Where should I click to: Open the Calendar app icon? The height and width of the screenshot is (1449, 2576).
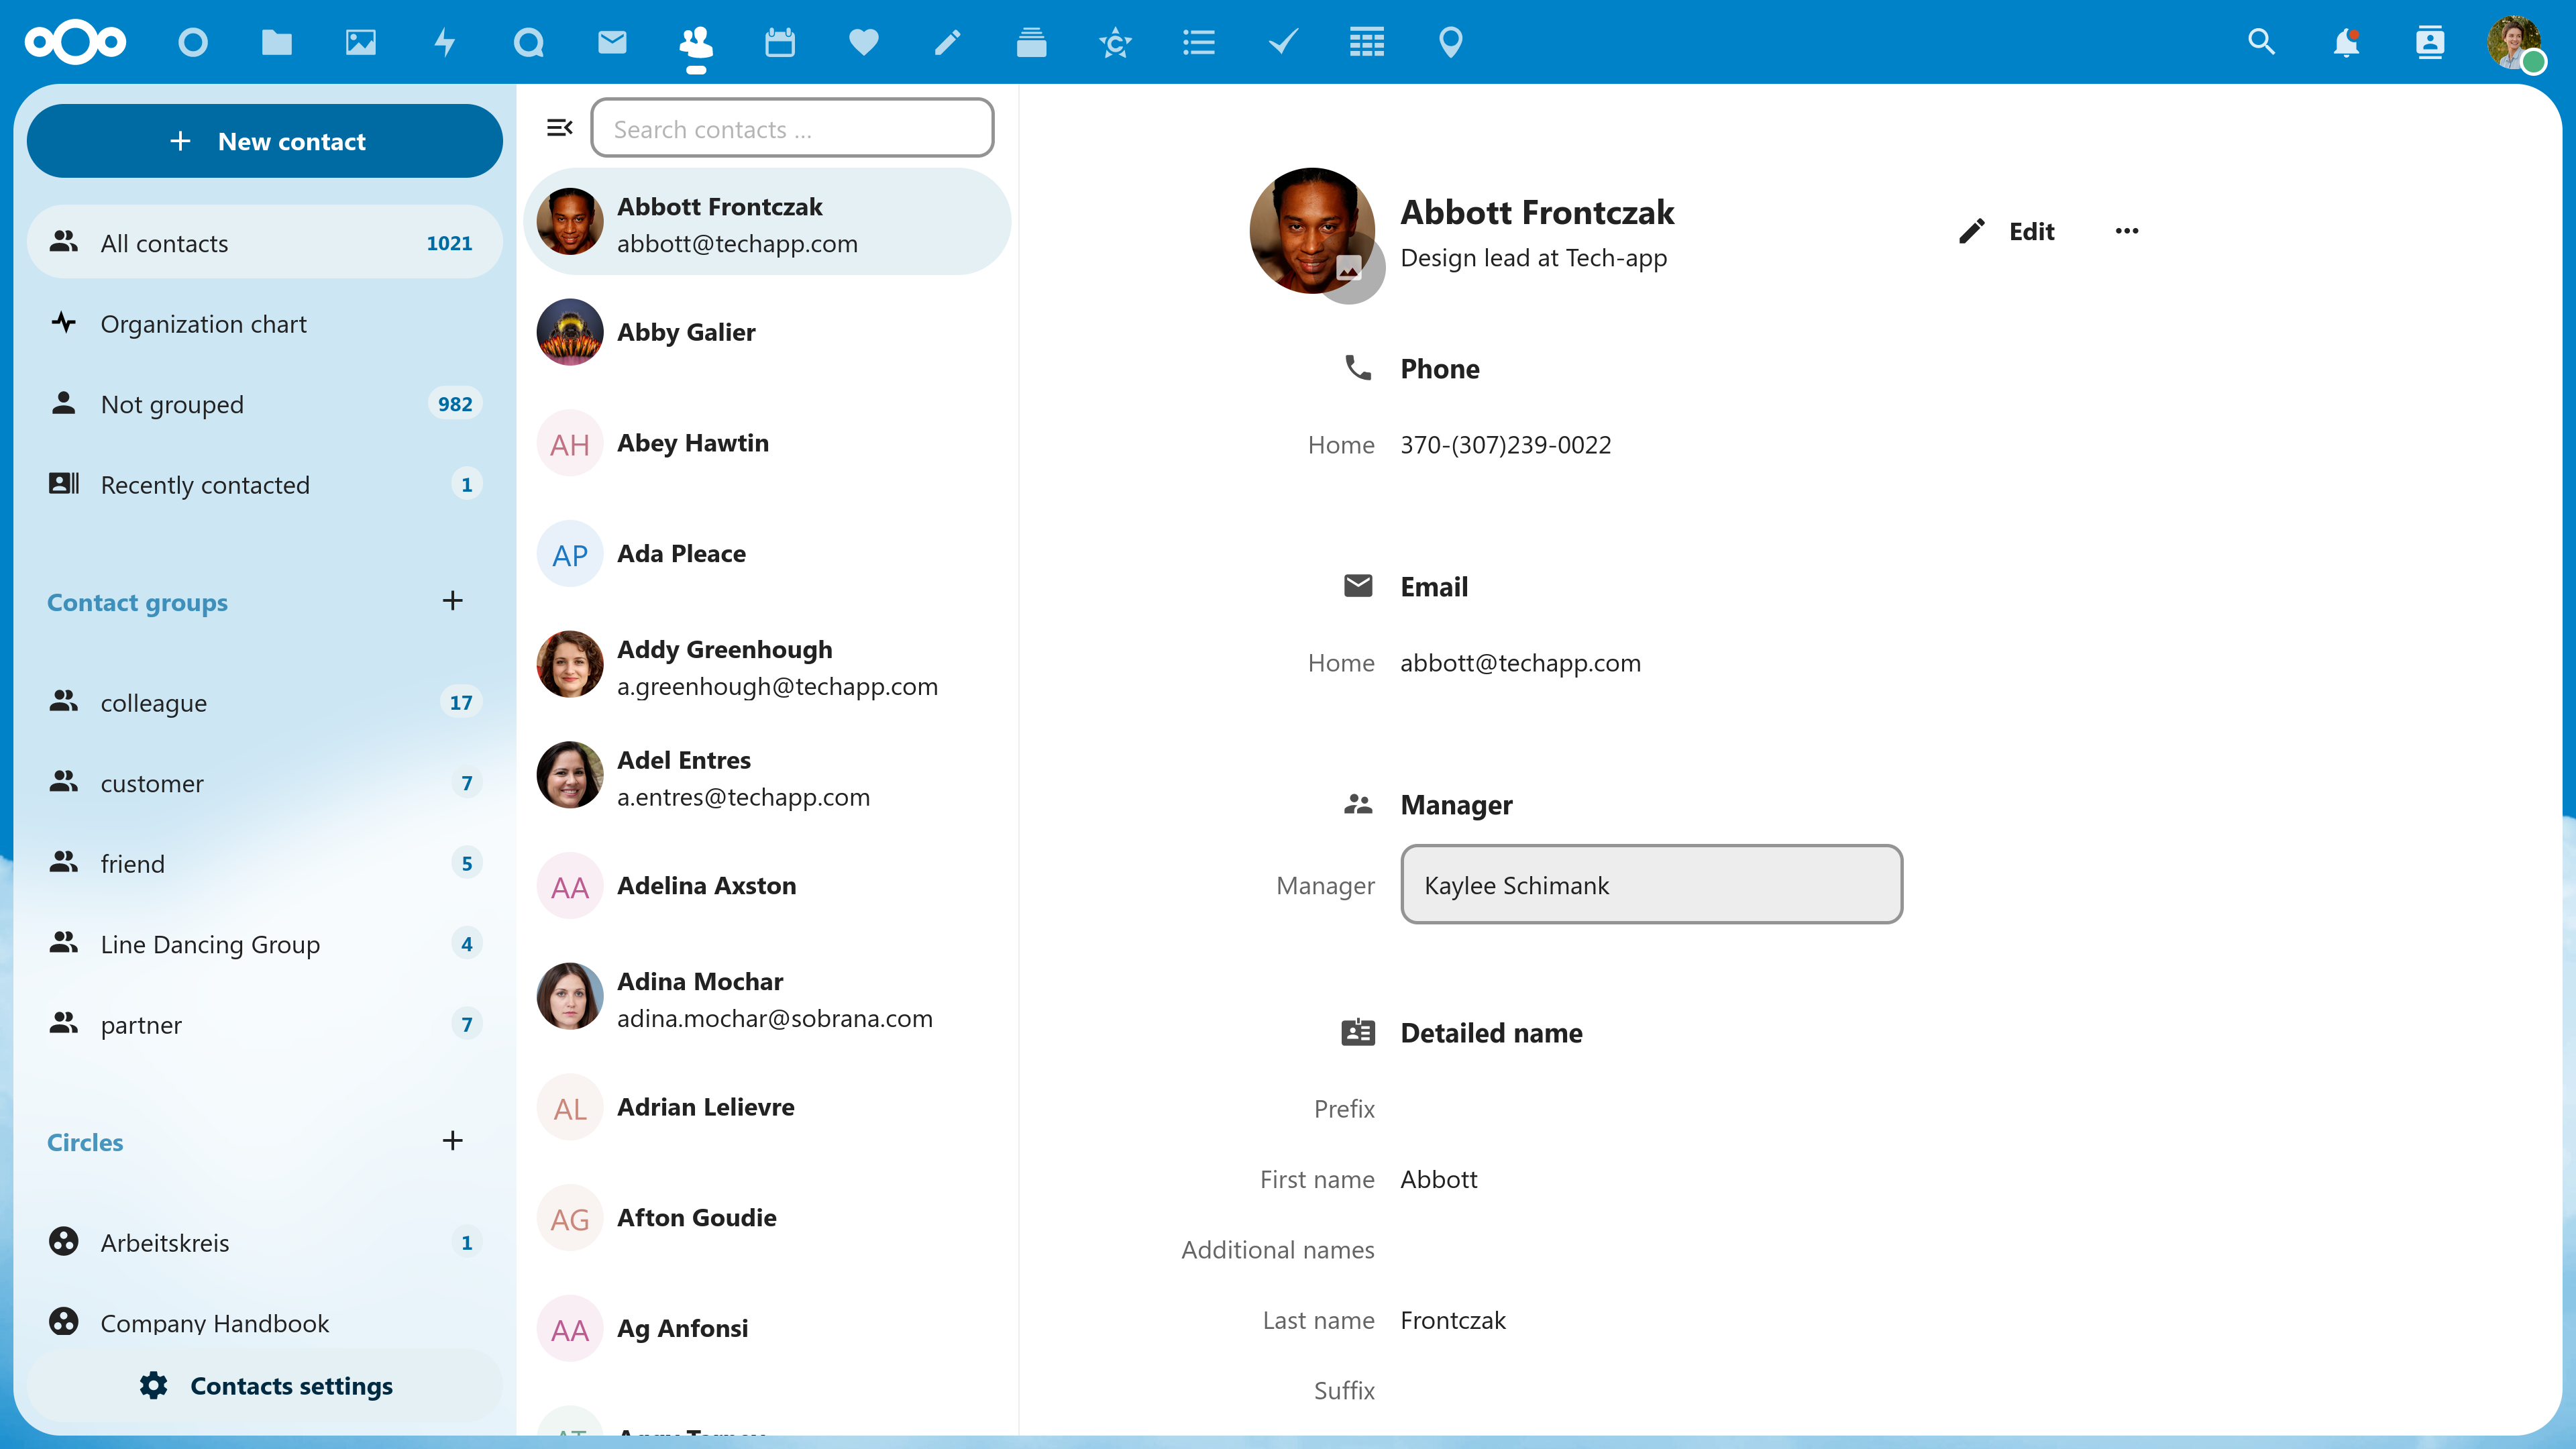click(780, 42)
